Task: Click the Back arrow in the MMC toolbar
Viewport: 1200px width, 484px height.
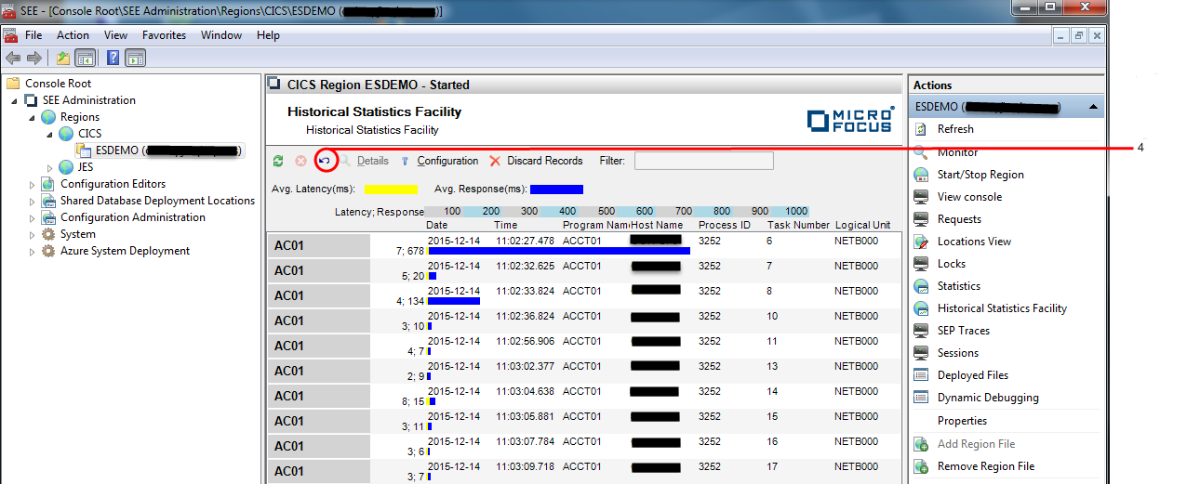Action: coord(13,59)
